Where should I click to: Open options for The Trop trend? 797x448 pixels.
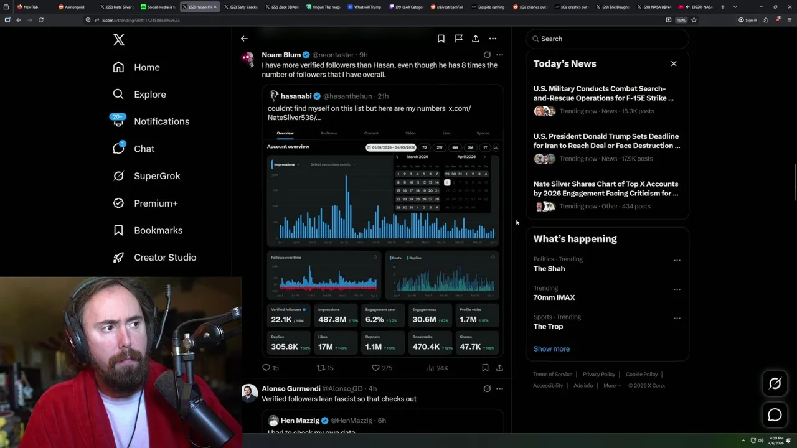[x=677, y=318]
